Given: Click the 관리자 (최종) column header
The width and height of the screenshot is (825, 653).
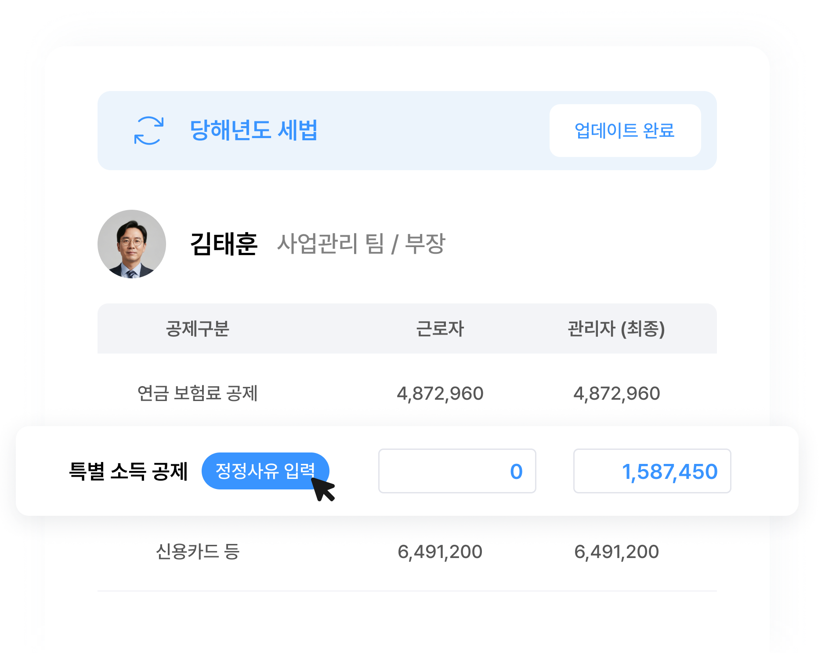Looking at the screenshot, I should pos(616,329).
